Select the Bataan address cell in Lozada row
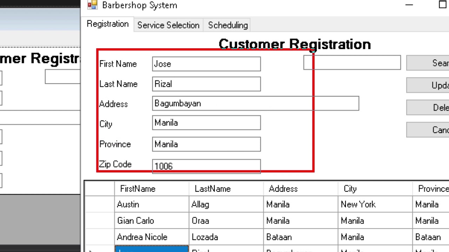This screenshot has width=449, height=252. (x=301, y=237)
